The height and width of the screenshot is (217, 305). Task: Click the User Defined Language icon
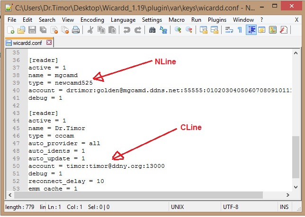point(262,30)
